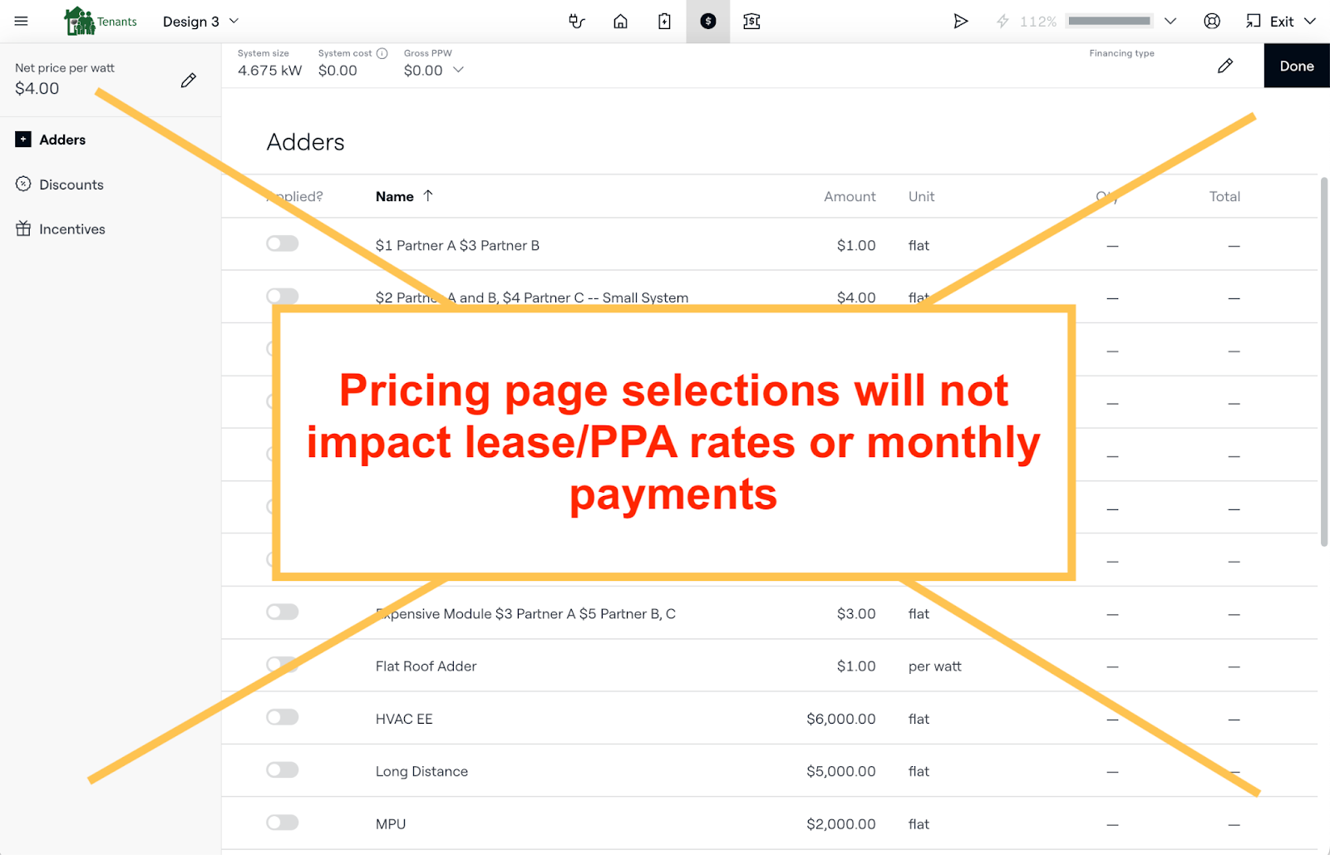
Task: Open the Discounts section
Action: (x=71, y=184)
